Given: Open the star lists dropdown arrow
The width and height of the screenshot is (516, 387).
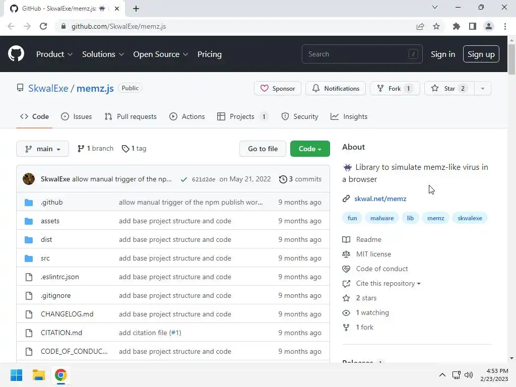Looking at the screenshot, I should pyautogui.click(x=482, y=89).
